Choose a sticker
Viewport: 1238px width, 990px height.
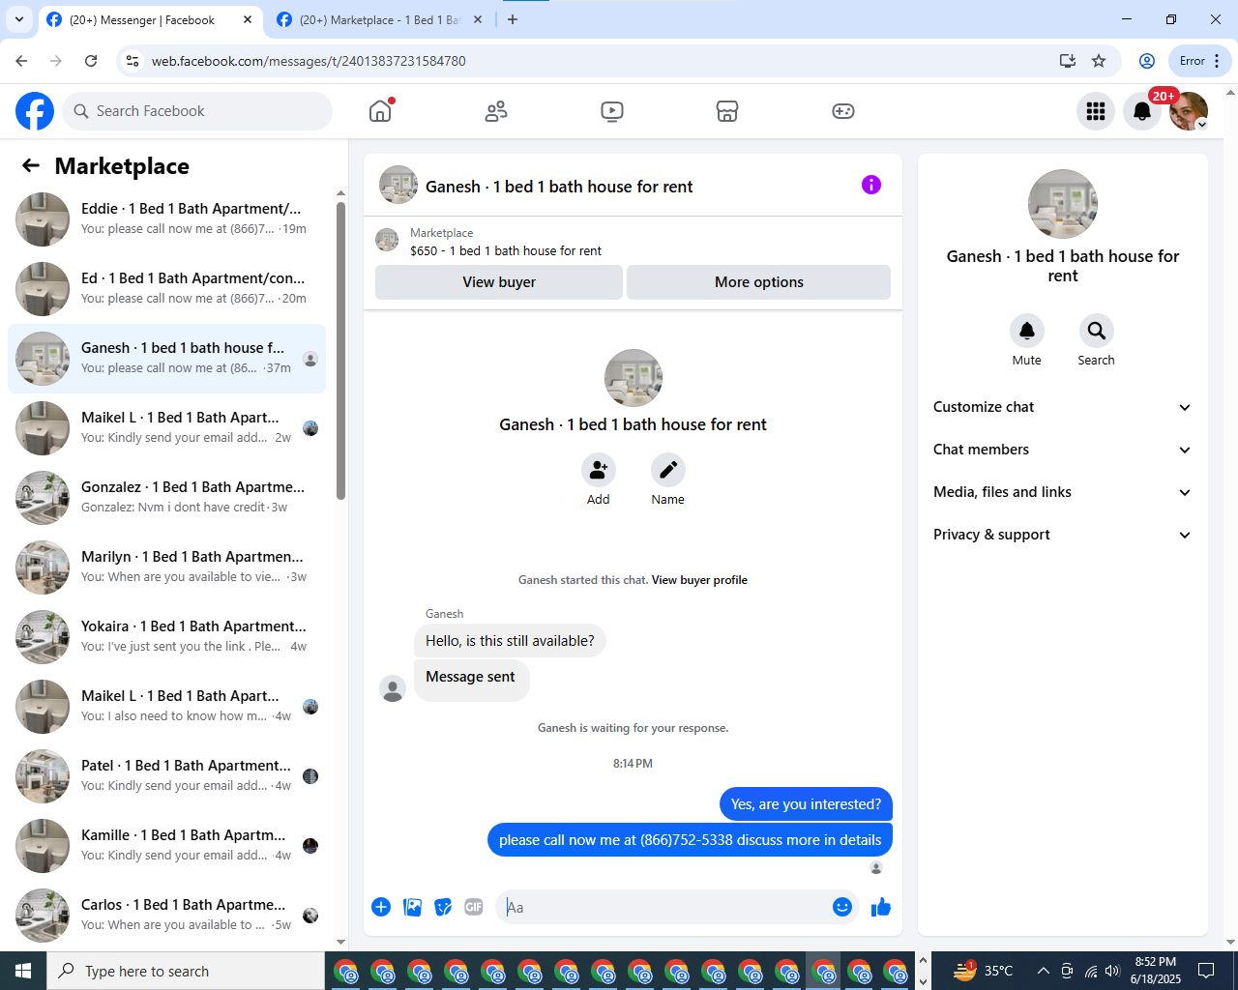coord(443,907)
